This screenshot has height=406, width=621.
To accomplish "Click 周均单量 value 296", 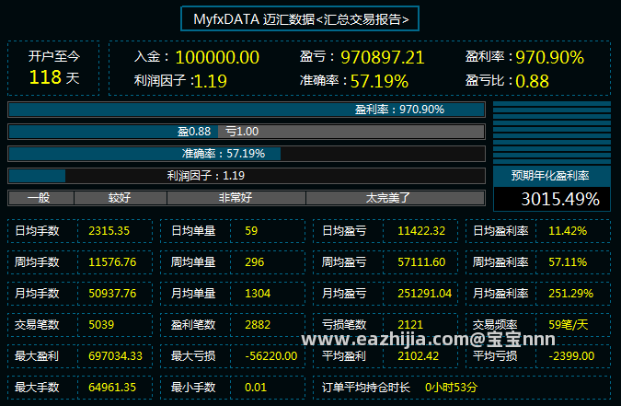I will pyautogui.click(x=254, y=262).
